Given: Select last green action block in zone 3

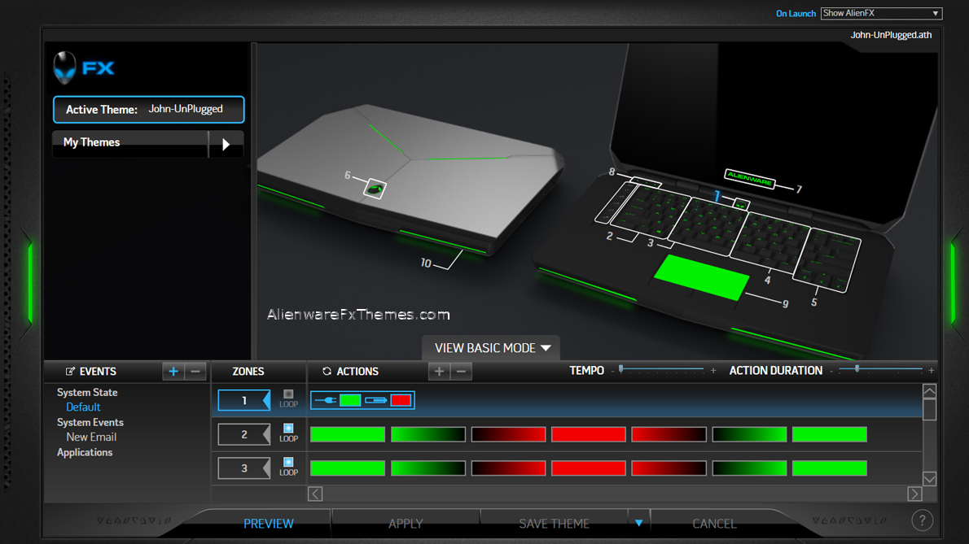Looking at the screenshot, I should click(x=829, y=468).
